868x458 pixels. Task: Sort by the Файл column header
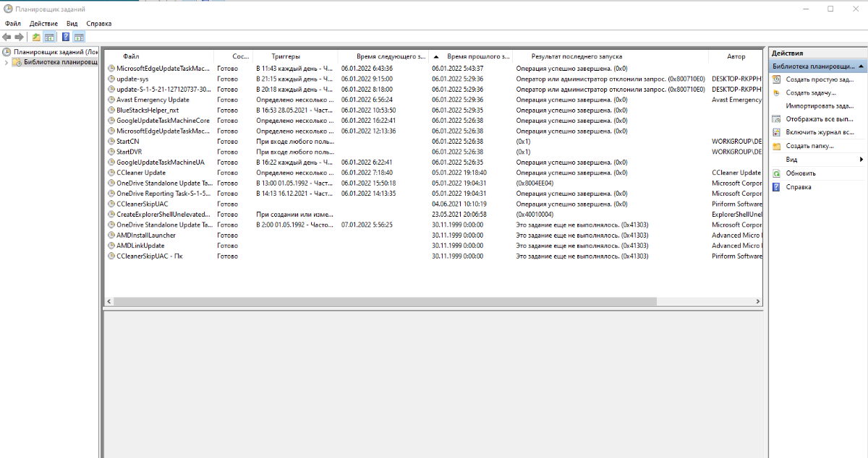click(159, 56)
